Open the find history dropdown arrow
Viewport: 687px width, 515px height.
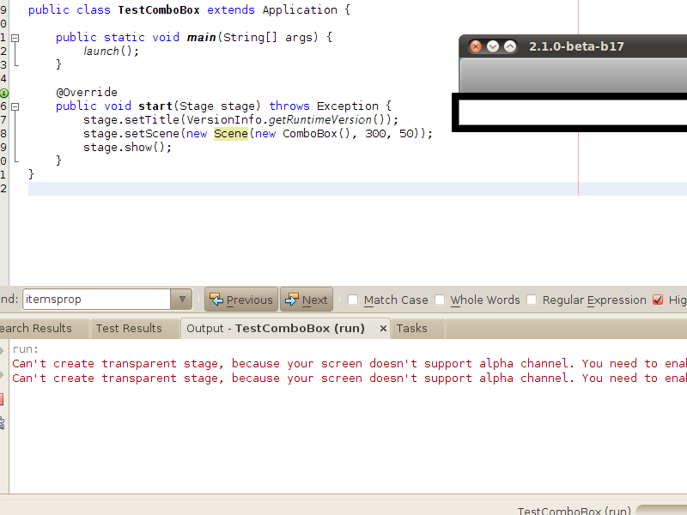(180, 300)
